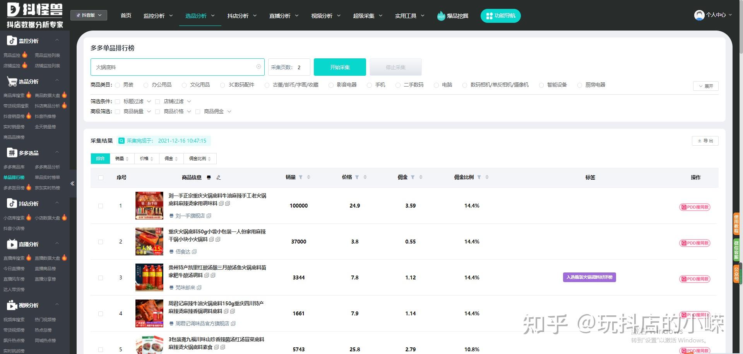Image resolution: width=743 pixels, height=354 pixels.
Task: Copy the title of 刘一手 product row
Action: [x=221, y=203]
